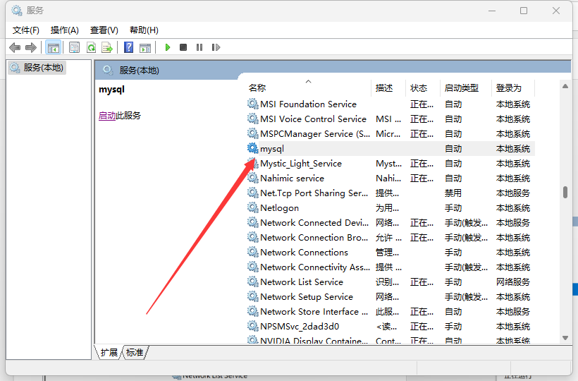Click 禁用 startup type of Net.Tcp row

click(x=453, y=193)
